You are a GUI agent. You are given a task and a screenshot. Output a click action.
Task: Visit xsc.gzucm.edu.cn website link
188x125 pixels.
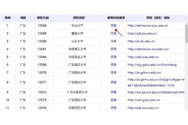pyautogui.click(x=156, y=92)
